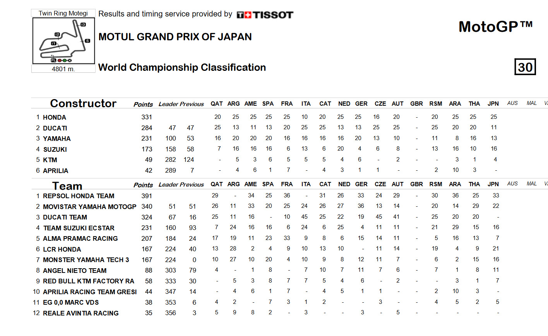Click World Championship Classification heading
Image resolution: width=548 pixels, height=336 pixels.
pos(182,67)
